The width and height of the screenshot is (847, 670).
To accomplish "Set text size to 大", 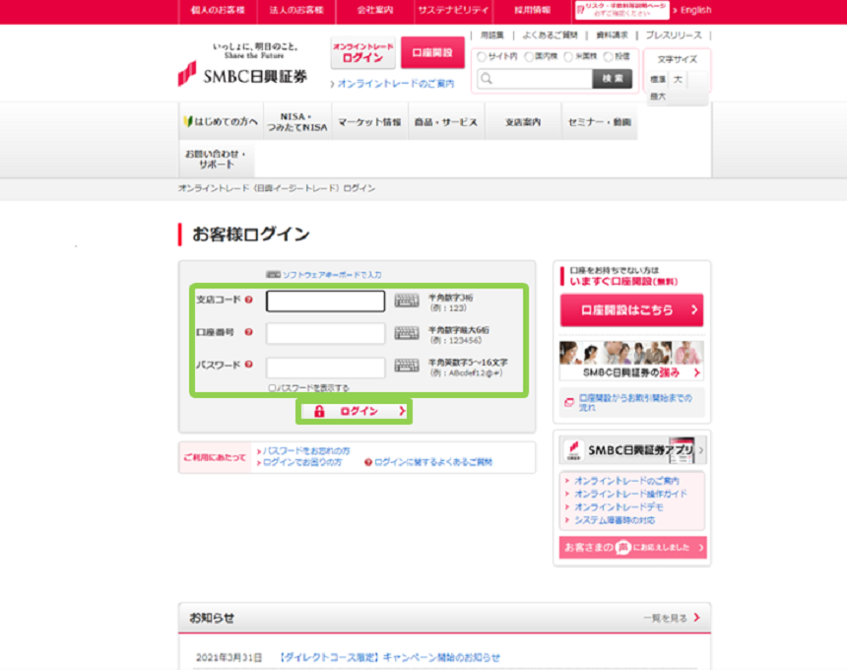I will pos(679,79).
